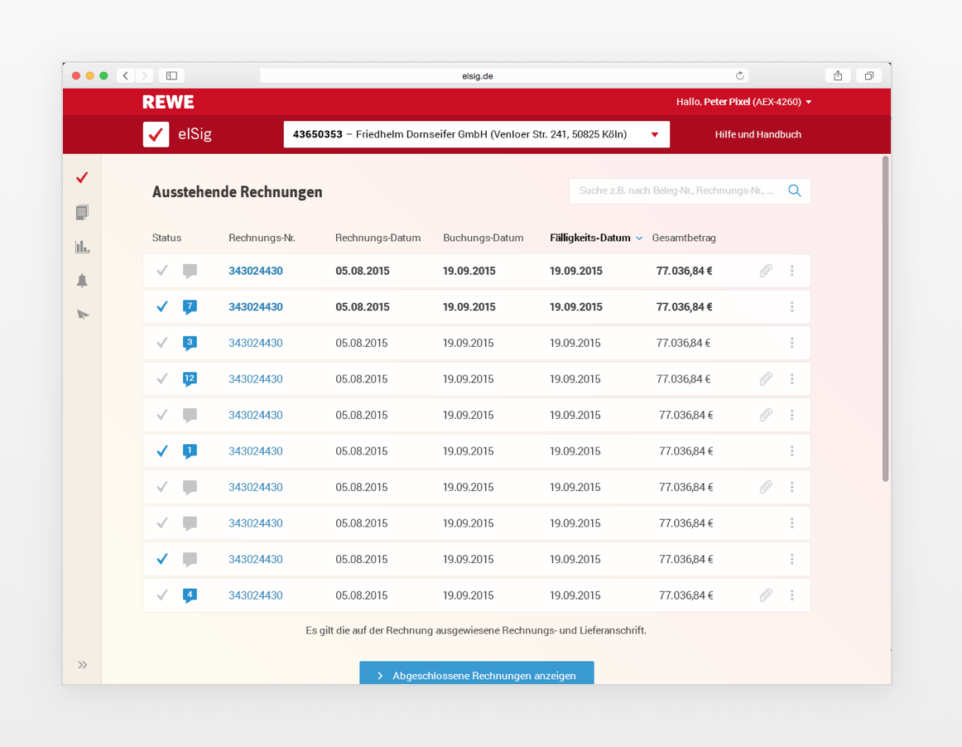Click the invoice search input field

coord(677,191)
